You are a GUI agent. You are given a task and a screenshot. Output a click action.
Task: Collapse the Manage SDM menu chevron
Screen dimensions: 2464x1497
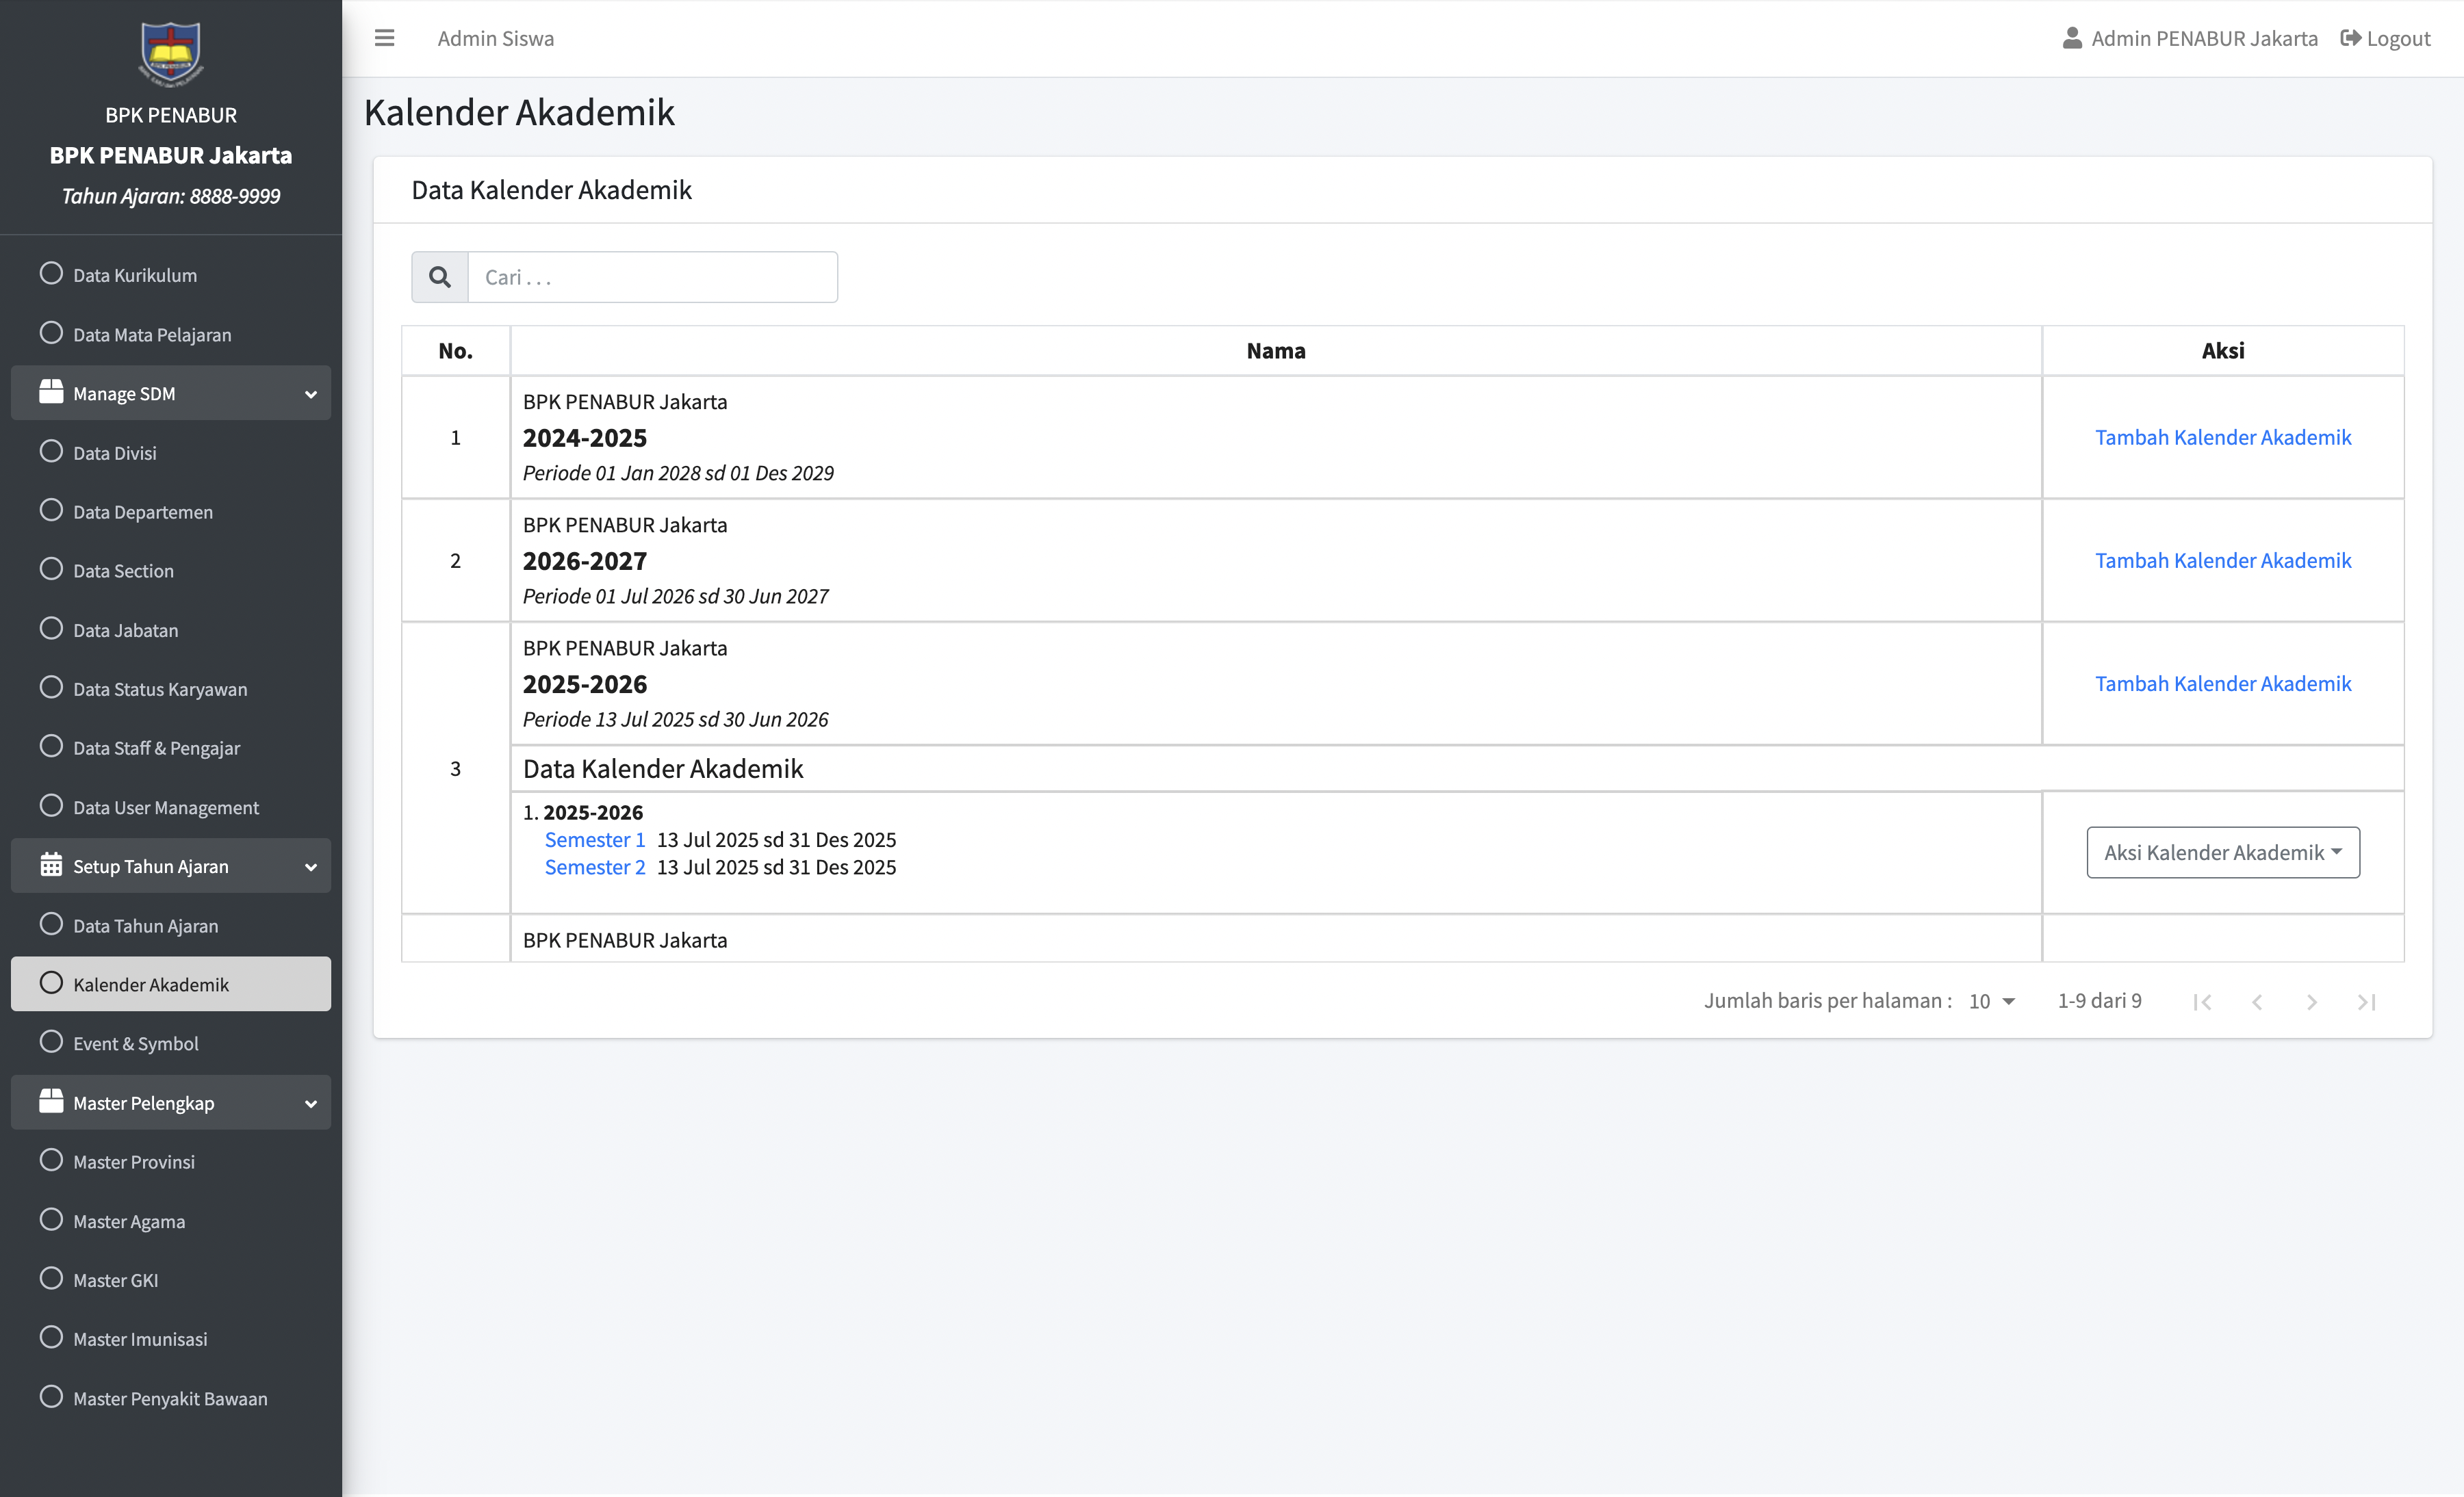pos(311,393)
